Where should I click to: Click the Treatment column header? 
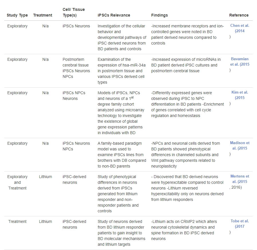(x=43, y=15)
